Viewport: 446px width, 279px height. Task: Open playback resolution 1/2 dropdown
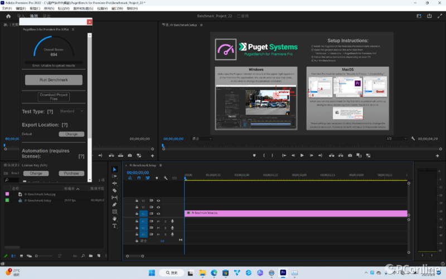[396, 138]
